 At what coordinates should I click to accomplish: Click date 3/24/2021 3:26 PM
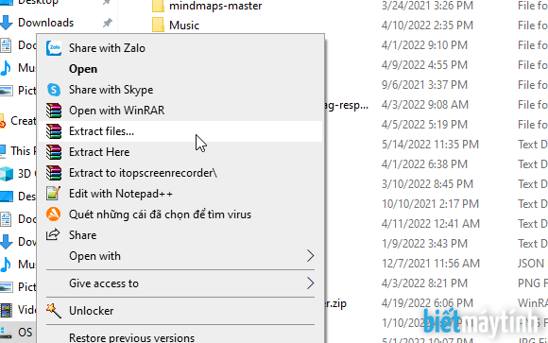(427, 6)
